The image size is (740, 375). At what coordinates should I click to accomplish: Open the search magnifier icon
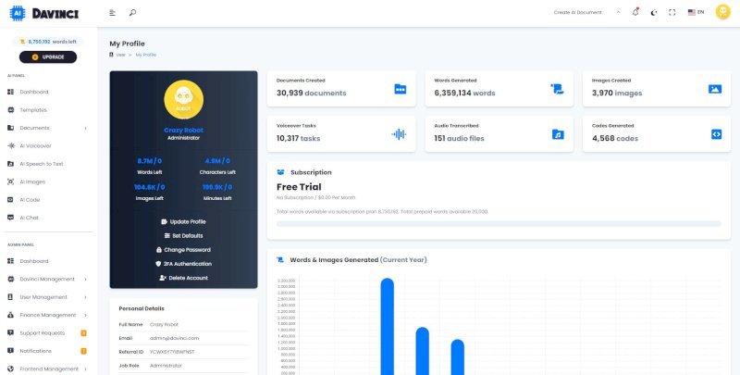pyautogui.click(x=132, y=13)
